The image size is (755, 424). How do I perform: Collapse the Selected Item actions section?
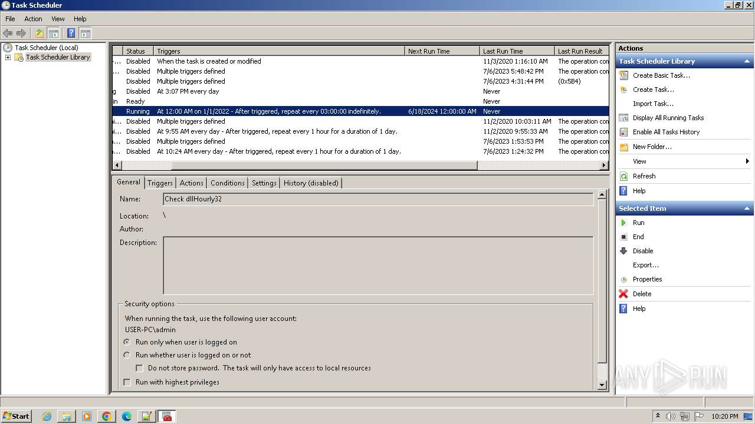(x=747, y=208)
